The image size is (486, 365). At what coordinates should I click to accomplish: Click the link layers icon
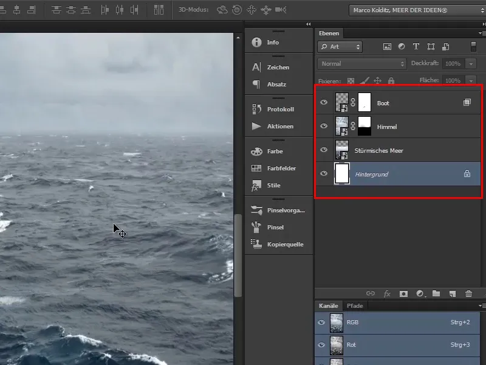click(x=371, y=293)
